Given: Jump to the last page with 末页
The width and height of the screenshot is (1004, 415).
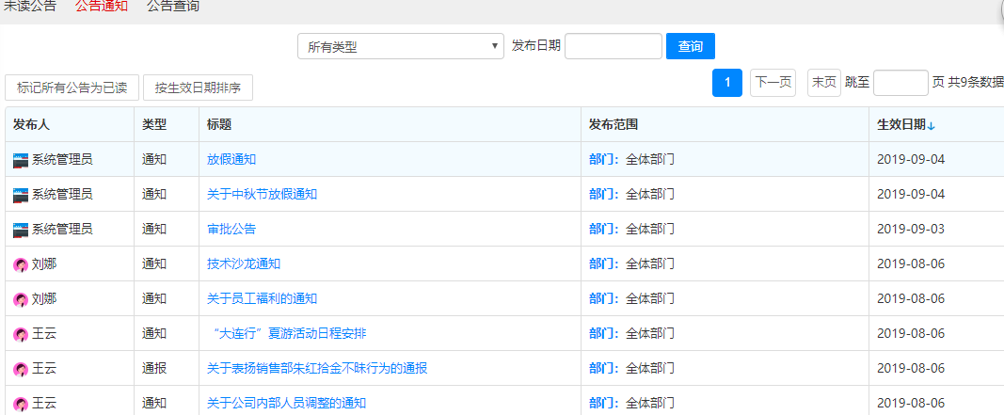Looking at the screenshot, I should pyautogui.click(x=823, y=83).
